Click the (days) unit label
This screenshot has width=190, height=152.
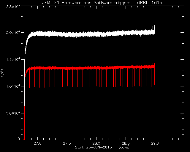point(124,147)
